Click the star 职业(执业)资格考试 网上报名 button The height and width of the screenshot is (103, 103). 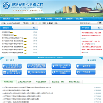(61, 66)
